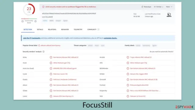Click the community score downvote X button
Viewport: 195px width, 110px height.
pos(23,21)
